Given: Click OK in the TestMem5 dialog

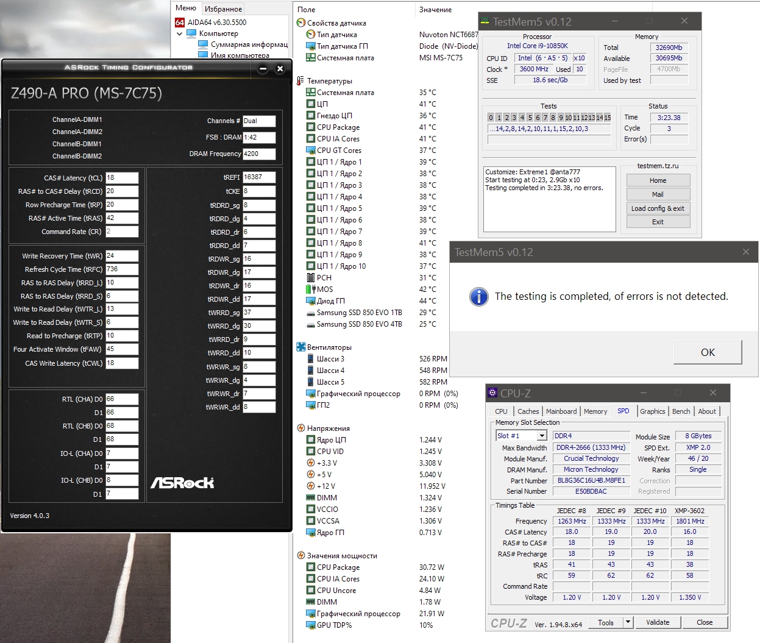Looking at the screenshot, I should coord(708,352).
